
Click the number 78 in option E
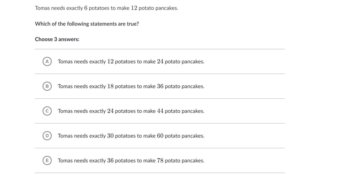tap(160, 160)
